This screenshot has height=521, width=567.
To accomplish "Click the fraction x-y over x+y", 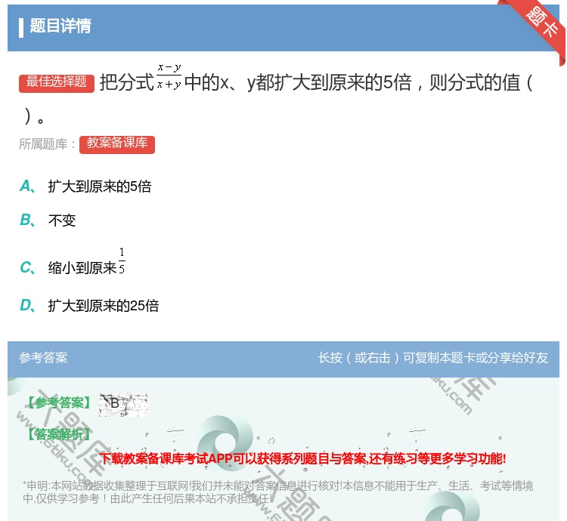I will (x=169, y=76).
